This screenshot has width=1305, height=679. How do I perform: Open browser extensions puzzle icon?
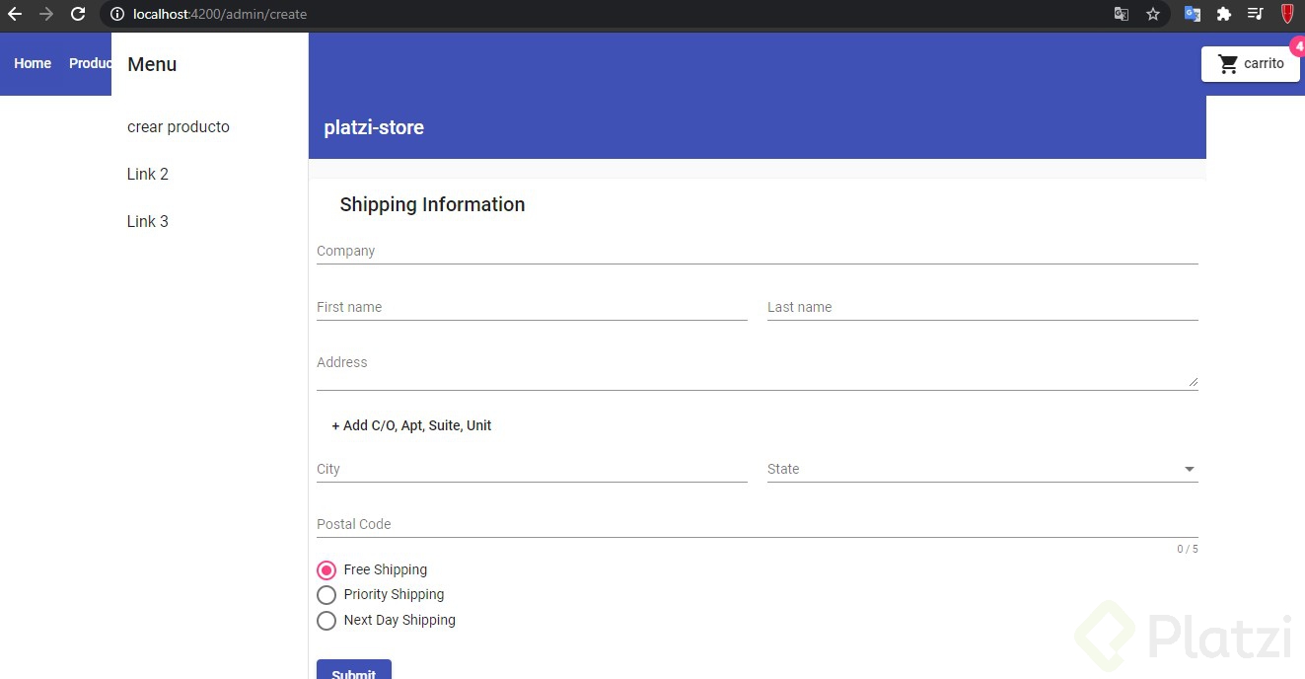pos(1224,15)
